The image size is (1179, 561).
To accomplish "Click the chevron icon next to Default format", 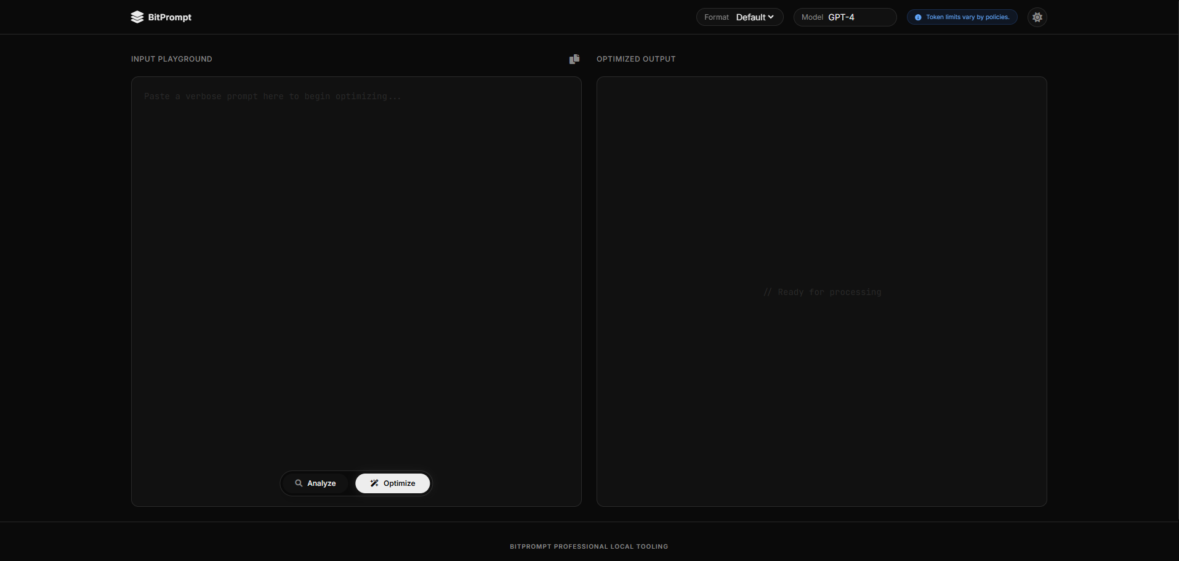I will 770,17.
